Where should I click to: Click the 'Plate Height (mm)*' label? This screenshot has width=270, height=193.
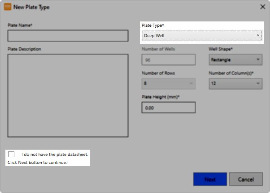(x=160, y=97)
